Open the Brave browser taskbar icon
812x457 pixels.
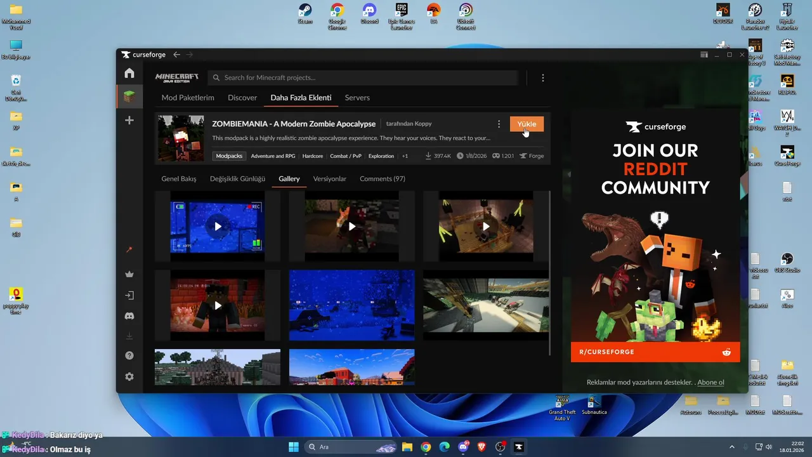point(481,447)
